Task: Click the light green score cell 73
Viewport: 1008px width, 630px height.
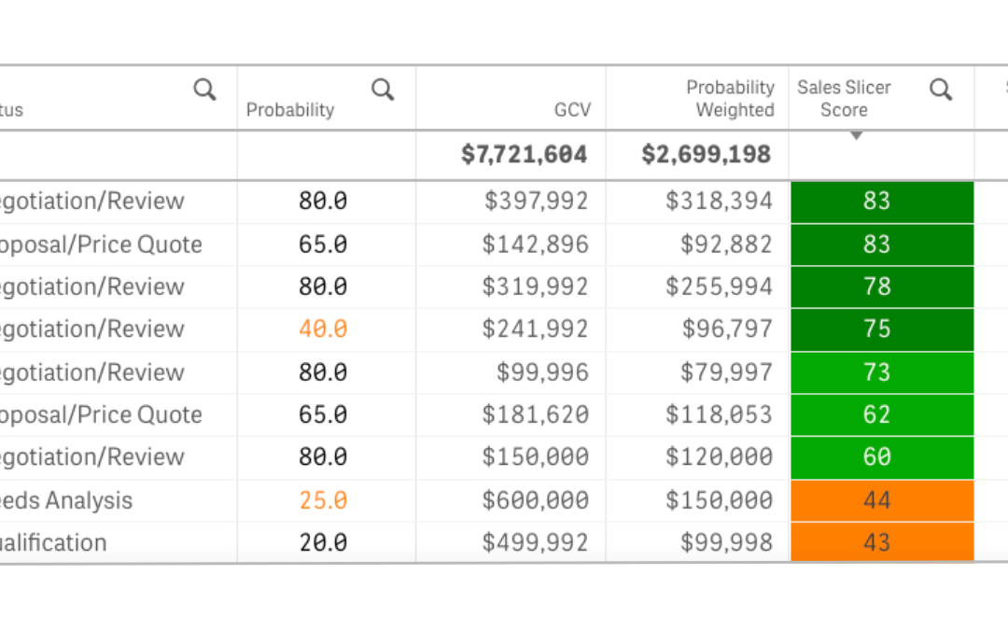Action: click(x=876, y=372)
